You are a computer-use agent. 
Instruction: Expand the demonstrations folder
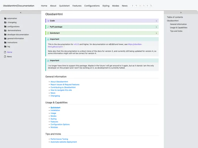point(14,30)
